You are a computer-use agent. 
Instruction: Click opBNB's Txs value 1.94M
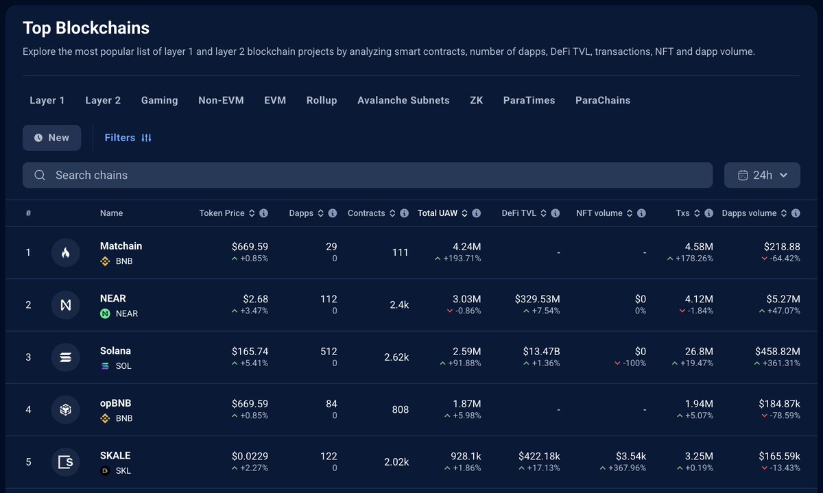[699, 404]
